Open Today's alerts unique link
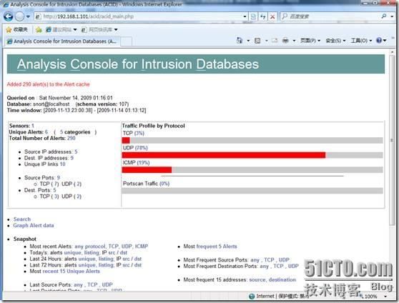Screen dimensions: 399x303 (x=72, y=253)
